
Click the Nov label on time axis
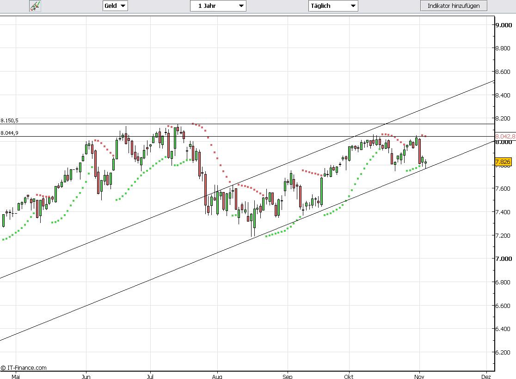click(419, 376)
